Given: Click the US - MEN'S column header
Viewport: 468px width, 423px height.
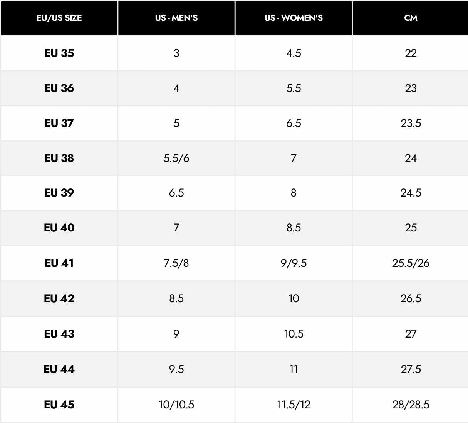Looking at the screenshot, I should tap(176, 18).
